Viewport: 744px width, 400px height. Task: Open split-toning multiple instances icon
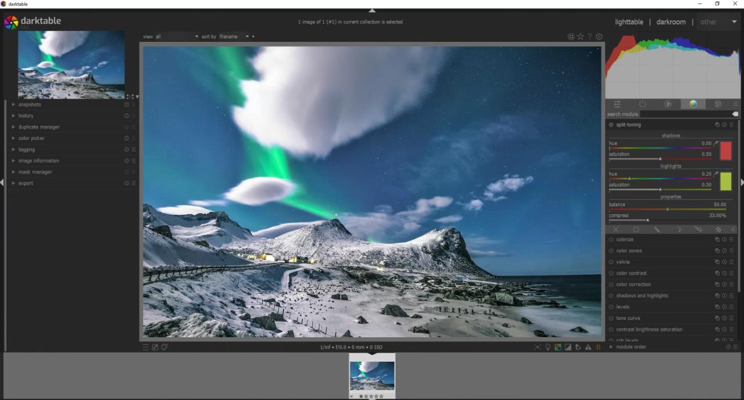click(717, 125)
